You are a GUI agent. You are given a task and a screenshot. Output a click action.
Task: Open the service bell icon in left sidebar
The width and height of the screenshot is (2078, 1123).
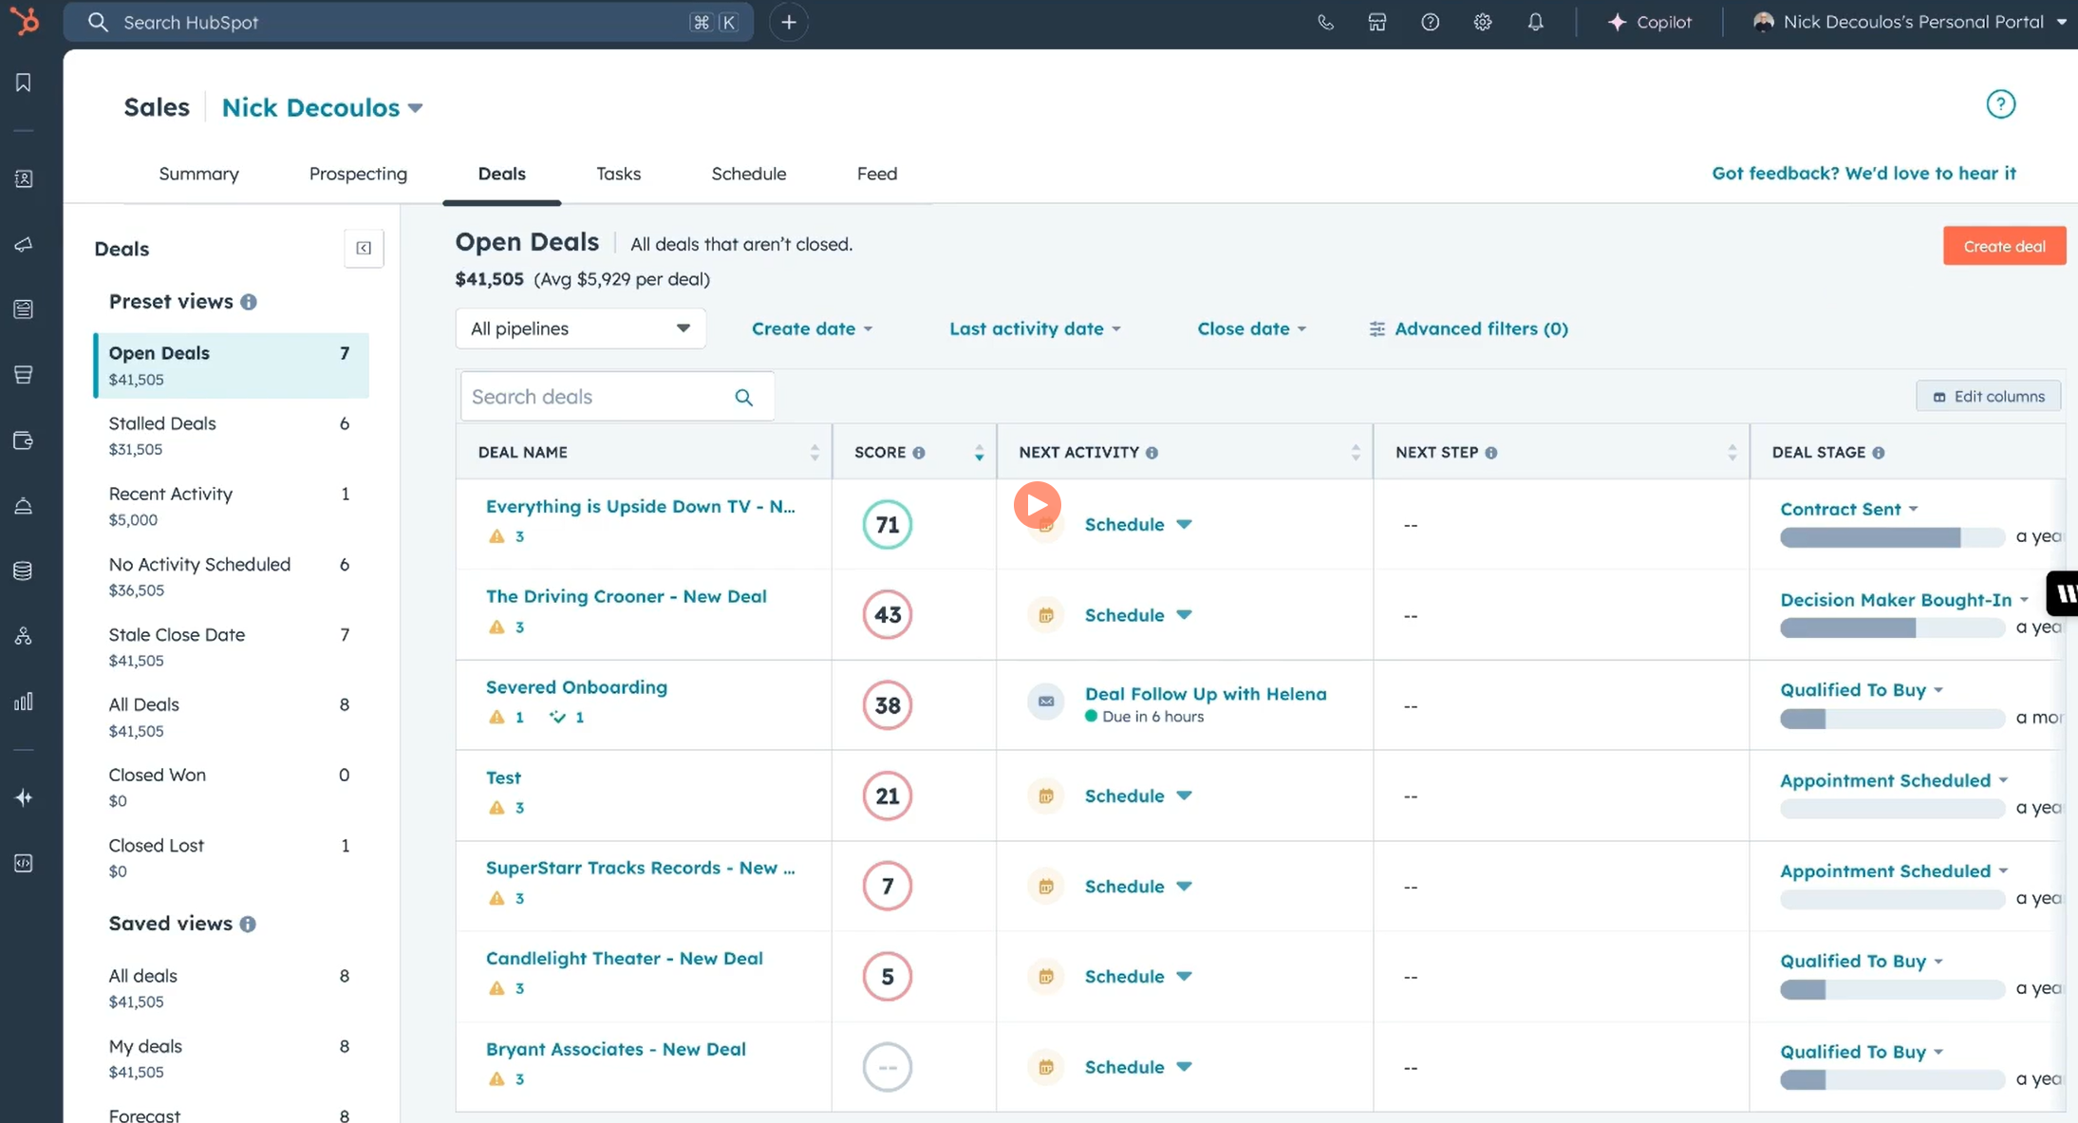click(x=24, y=505)
